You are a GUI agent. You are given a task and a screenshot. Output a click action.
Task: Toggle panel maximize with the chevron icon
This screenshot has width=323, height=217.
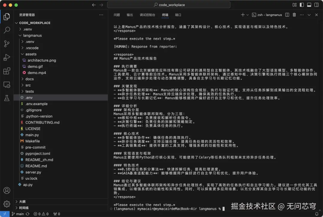click(309, 15)
